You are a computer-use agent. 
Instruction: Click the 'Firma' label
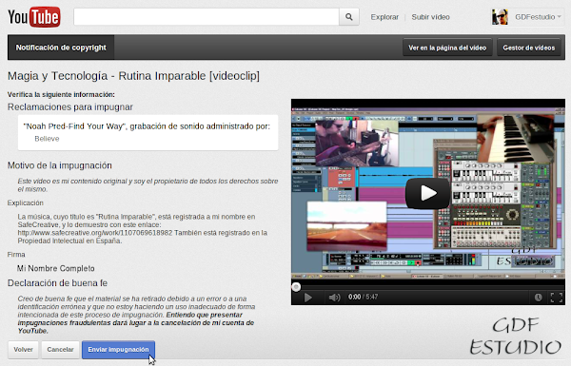coord(16,255)
